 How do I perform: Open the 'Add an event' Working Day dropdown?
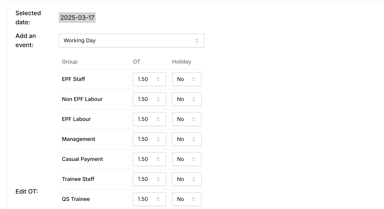tap(131, 40)
